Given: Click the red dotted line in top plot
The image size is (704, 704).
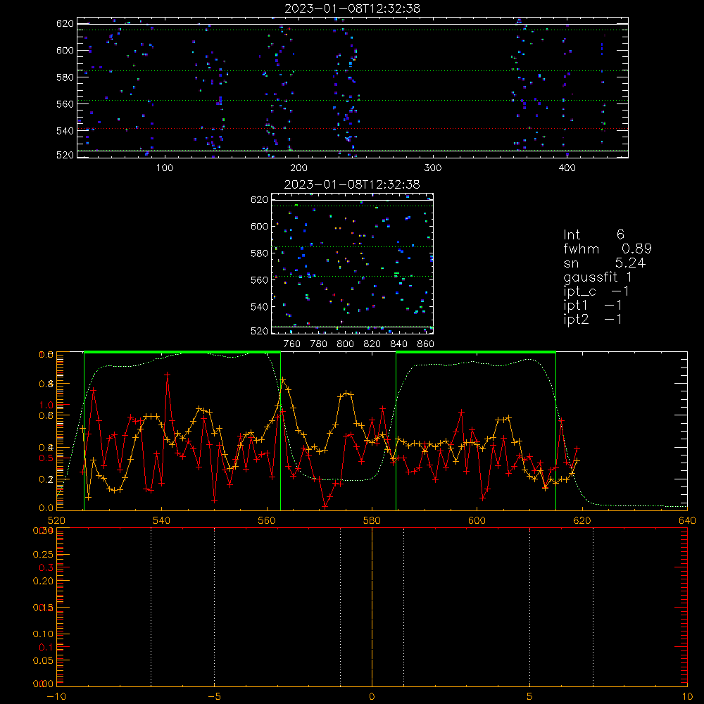Looking at the screenshot, I should coord(353,129).
